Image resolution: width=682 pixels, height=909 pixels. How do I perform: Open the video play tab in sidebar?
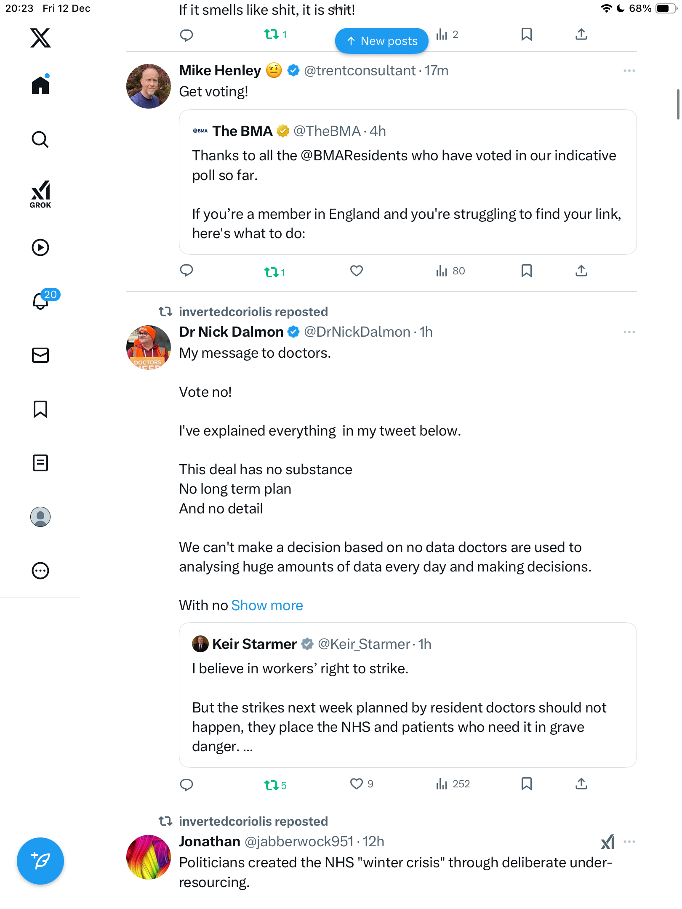40,247
